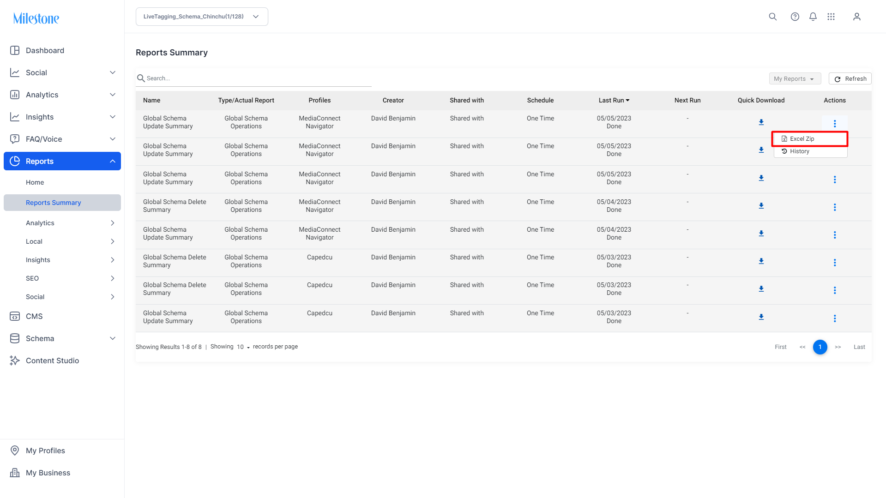This screenshot has width=886, height=498.
Task: Click the Reports pie-chart icon in sidebar
Action: [x=15, y=161]
